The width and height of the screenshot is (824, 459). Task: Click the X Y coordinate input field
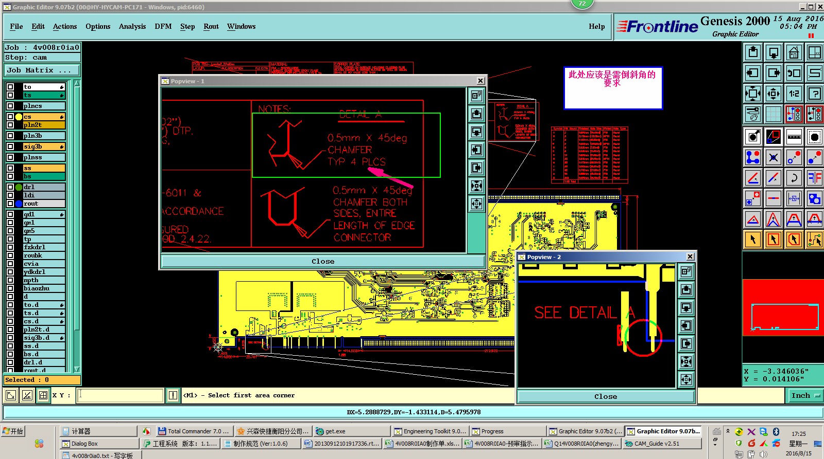tap(121, 395)
